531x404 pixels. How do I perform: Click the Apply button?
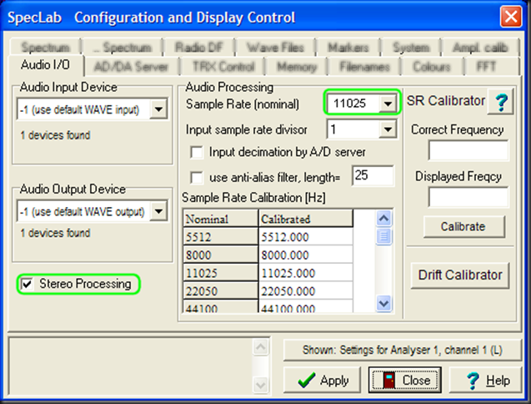pyautogui.click(x=322, y=380)
